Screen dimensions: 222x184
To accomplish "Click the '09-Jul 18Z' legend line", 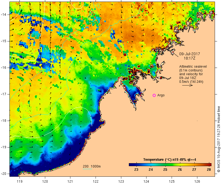I will [188, 78].
